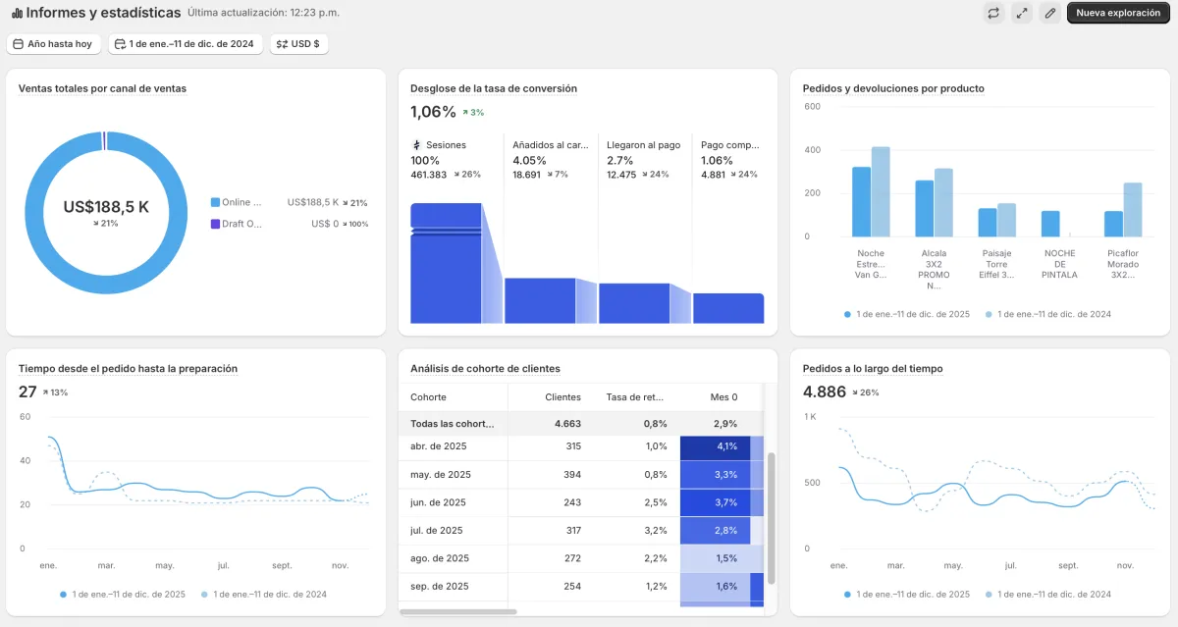The image size is (1178, 627).
Task: Click the horizontal scrollbar of cohort table
Action: (458, 612)
